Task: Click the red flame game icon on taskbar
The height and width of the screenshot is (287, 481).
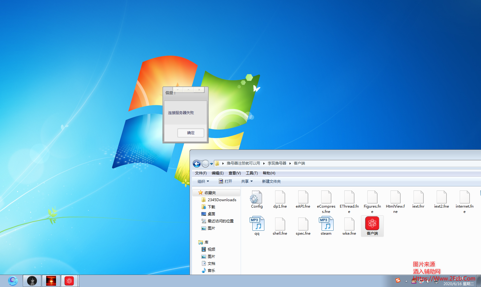Action: 51,281
